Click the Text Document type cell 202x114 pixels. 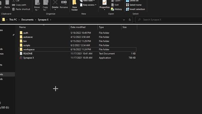tap(107, 54)
